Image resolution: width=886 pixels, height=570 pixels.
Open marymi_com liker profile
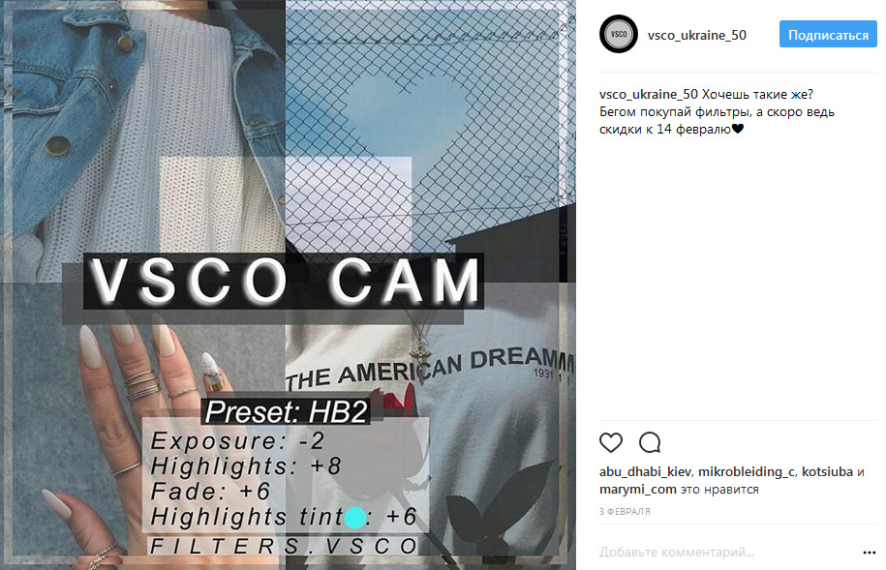pos(638,490)
